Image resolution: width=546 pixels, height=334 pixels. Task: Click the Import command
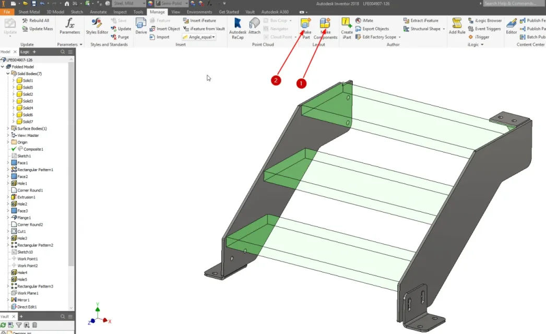click(159, 37)
